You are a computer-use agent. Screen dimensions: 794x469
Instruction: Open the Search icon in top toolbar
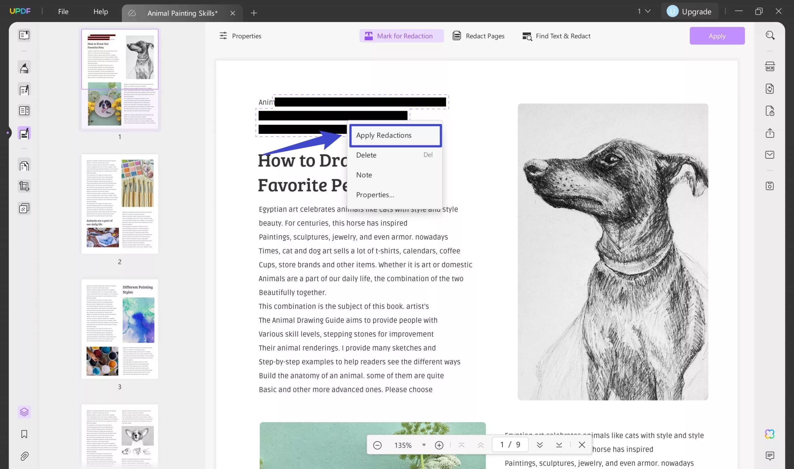770,35
